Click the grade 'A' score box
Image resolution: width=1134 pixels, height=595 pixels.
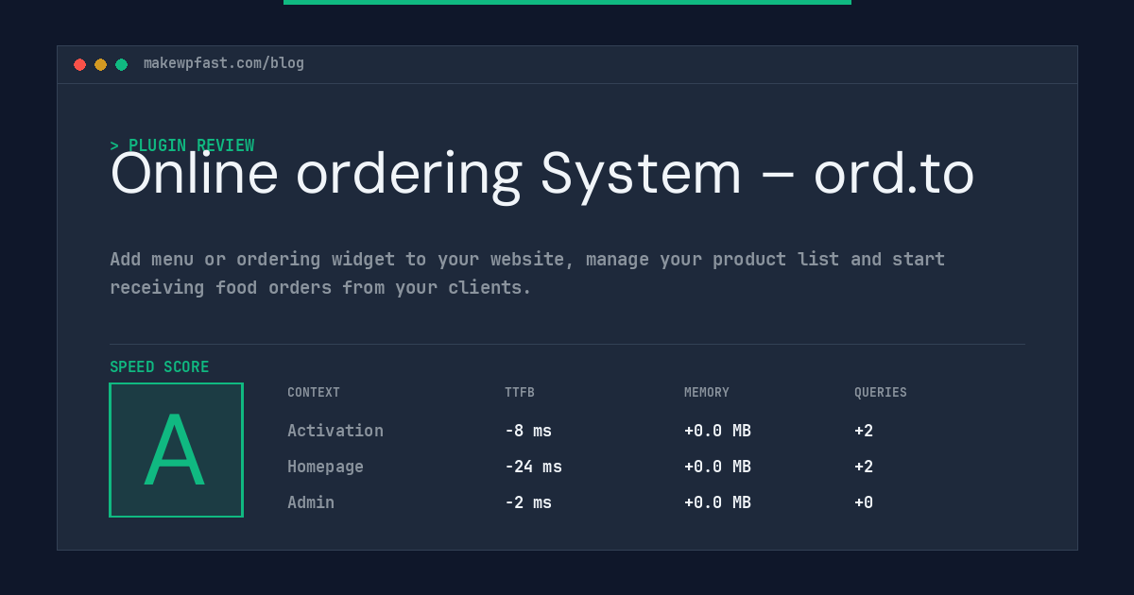point(176,450)
